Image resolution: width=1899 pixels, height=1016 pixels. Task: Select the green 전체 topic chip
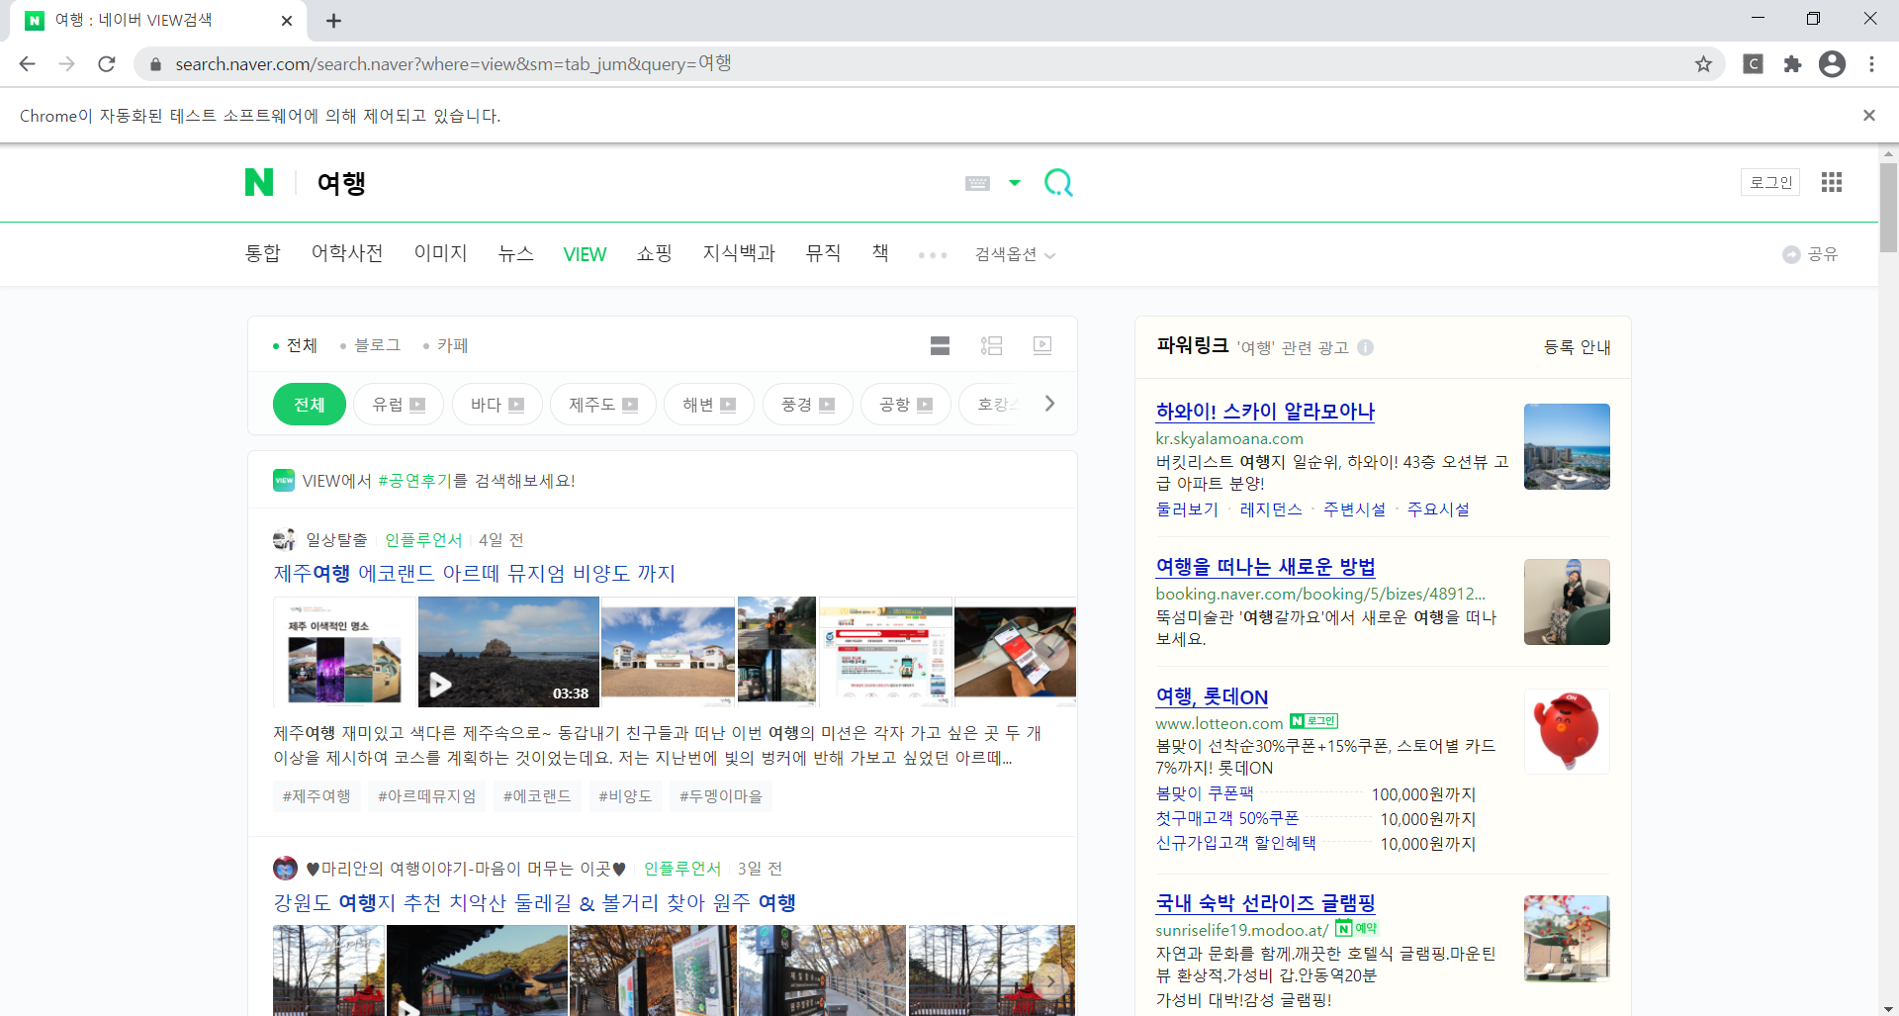(x=310, y=404)
